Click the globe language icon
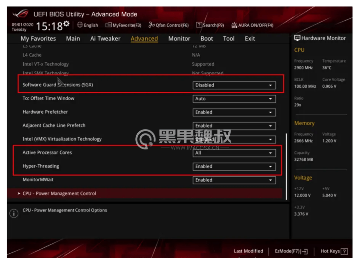This screenshot has height=272, width=359. point(80,25)
